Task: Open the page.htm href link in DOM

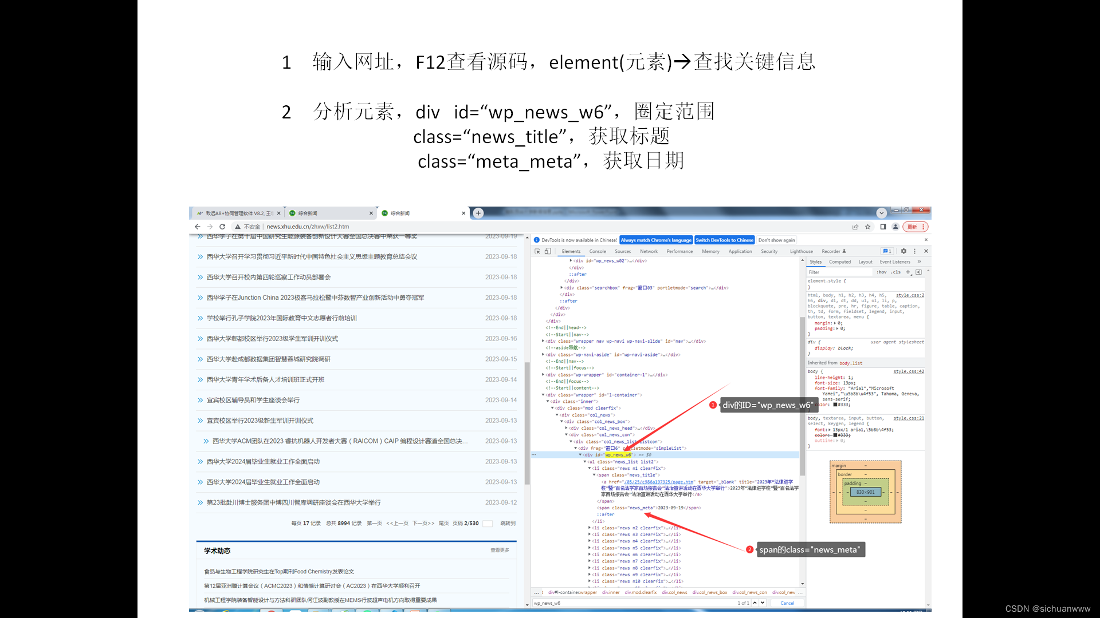Action: [x=659, y=482]
